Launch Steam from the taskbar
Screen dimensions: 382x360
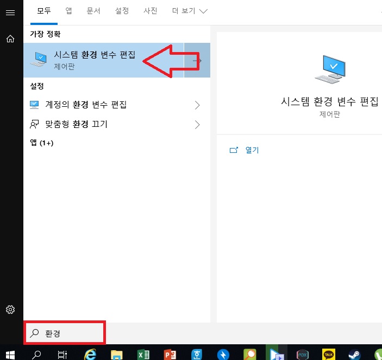[355, 355]
